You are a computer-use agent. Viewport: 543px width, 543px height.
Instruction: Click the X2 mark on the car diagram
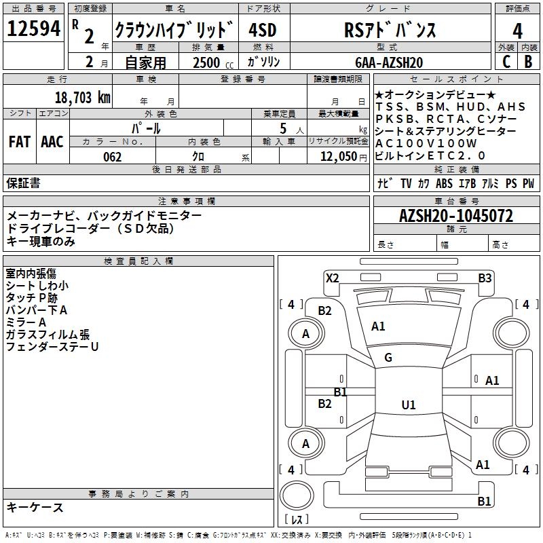coord(332,278)
